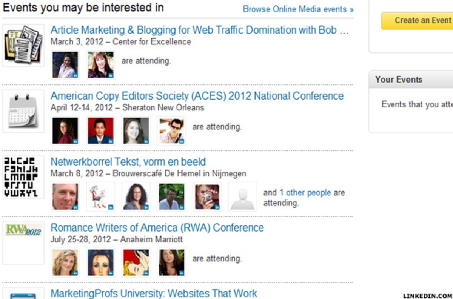This screenshot has height=299, width=453.
Task: Click the blank silhouette attendee avatar
Action: [242, 196]
